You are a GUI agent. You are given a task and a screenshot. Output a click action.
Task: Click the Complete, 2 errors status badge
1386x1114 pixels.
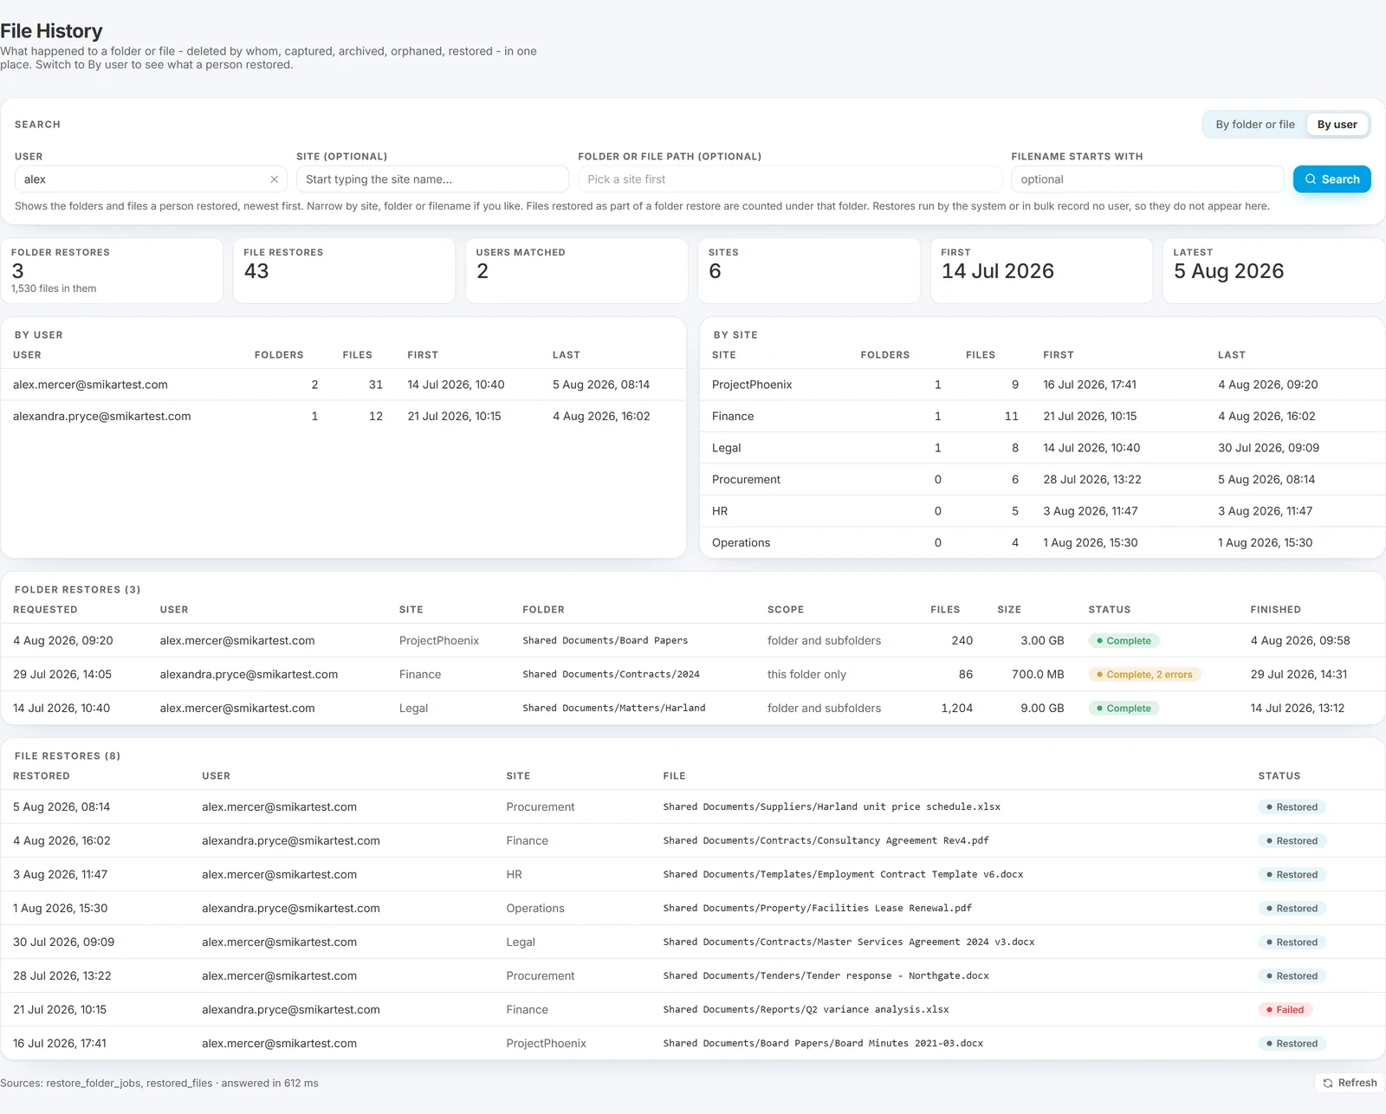1144,675
